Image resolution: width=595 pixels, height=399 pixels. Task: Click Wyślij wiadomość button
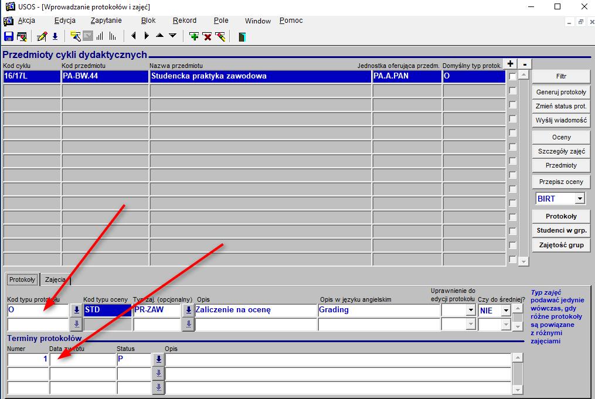[x=561, y=120]
